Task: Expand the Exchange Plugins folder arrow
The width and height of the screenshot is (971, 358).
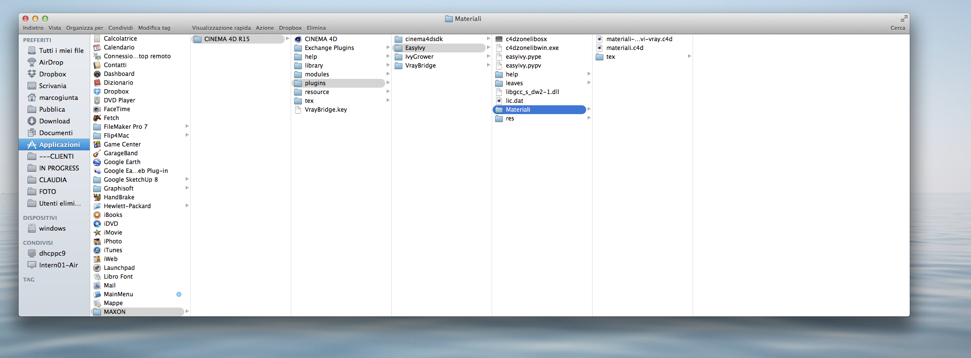Action: pos(388,48)
